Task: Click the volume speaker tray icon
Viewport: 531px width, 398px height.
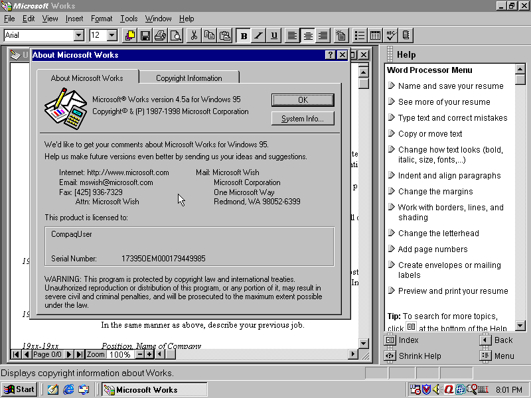Action: tap(437, 389)
